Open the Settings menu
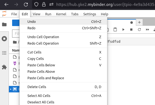 [90, 14]
